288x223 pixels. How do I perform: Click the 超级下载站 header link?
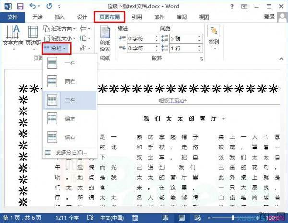171,100
